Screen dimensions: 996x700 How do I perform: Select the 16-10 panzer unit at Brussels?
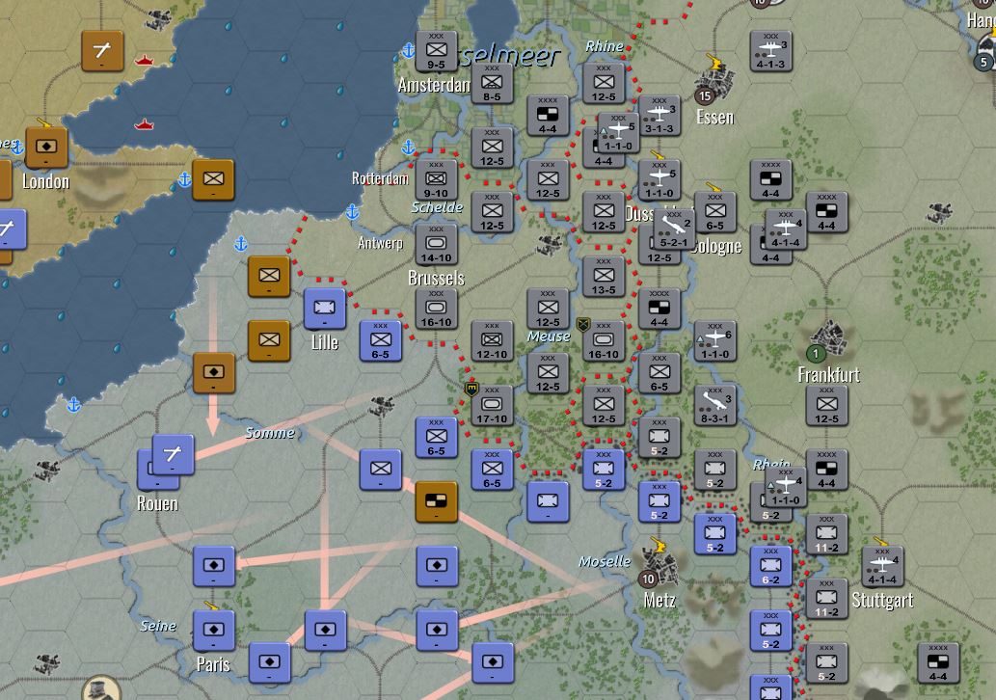pos(436,309)
